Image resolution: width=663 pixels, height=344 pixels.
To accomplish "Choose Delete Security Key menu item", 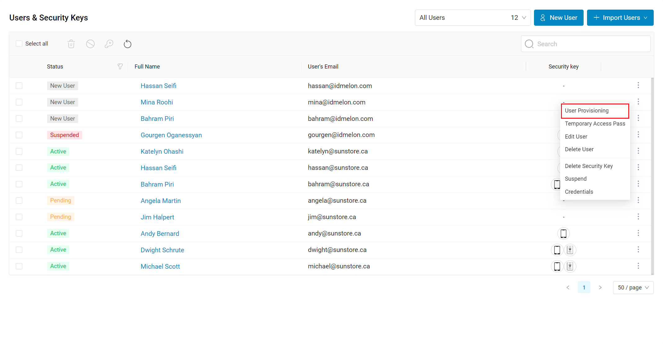I will pyautogui.click(x=595, y=166).
